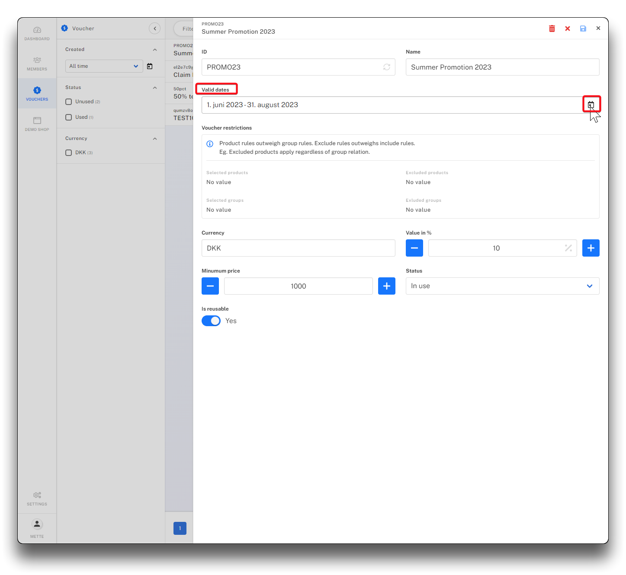Viewport: 626px width, 575px height.
Task: Toggle the Is reusable switch
Action: [211, 321]
